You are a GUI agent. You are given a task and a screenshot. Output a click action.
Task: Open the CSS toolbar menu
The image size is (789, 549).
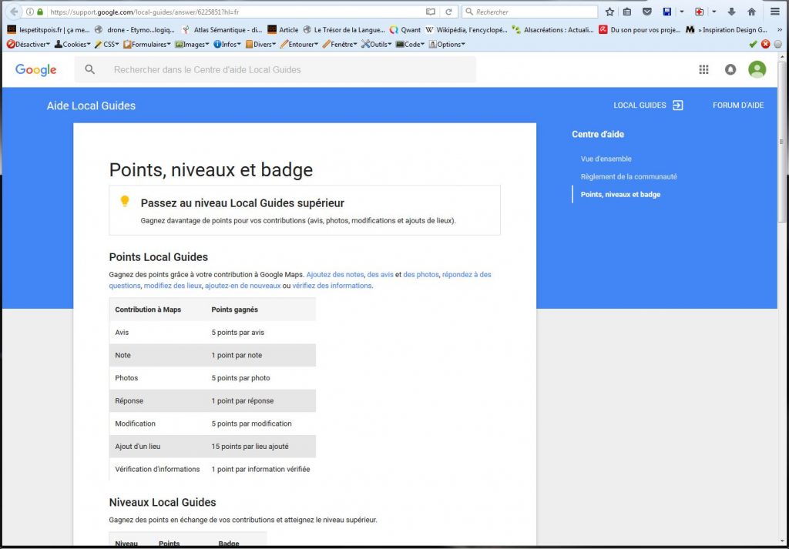(x=107, y=45)
